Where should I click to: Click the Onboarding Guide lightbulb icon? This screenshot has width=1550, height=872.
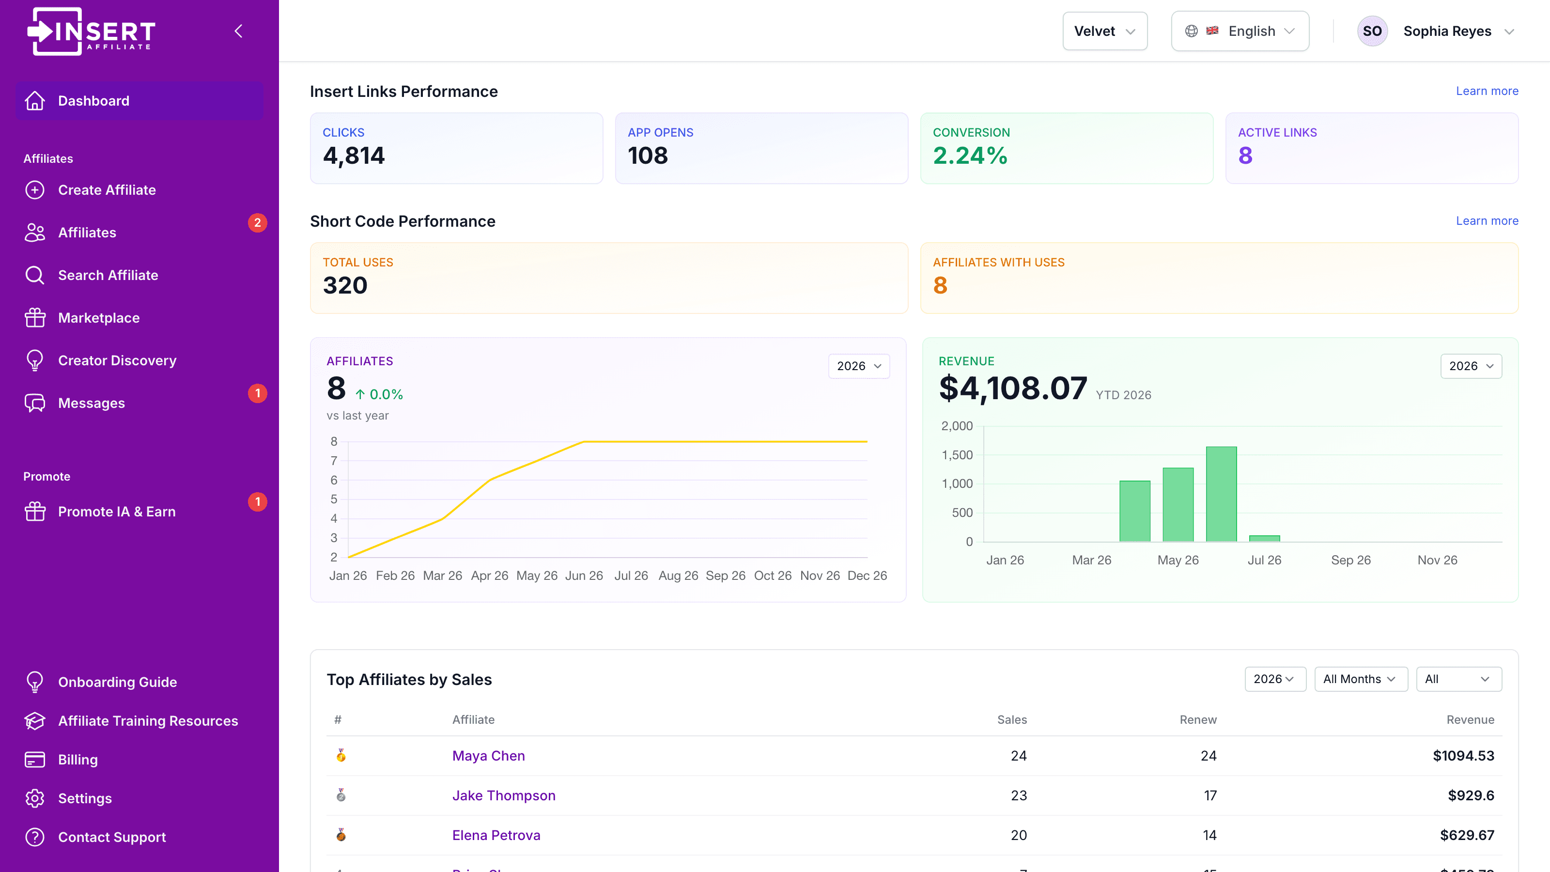pos(35,682)
